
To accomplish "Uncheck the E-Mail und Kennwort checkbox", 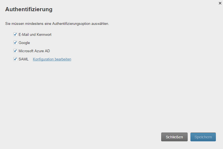I will coord(15,34).
